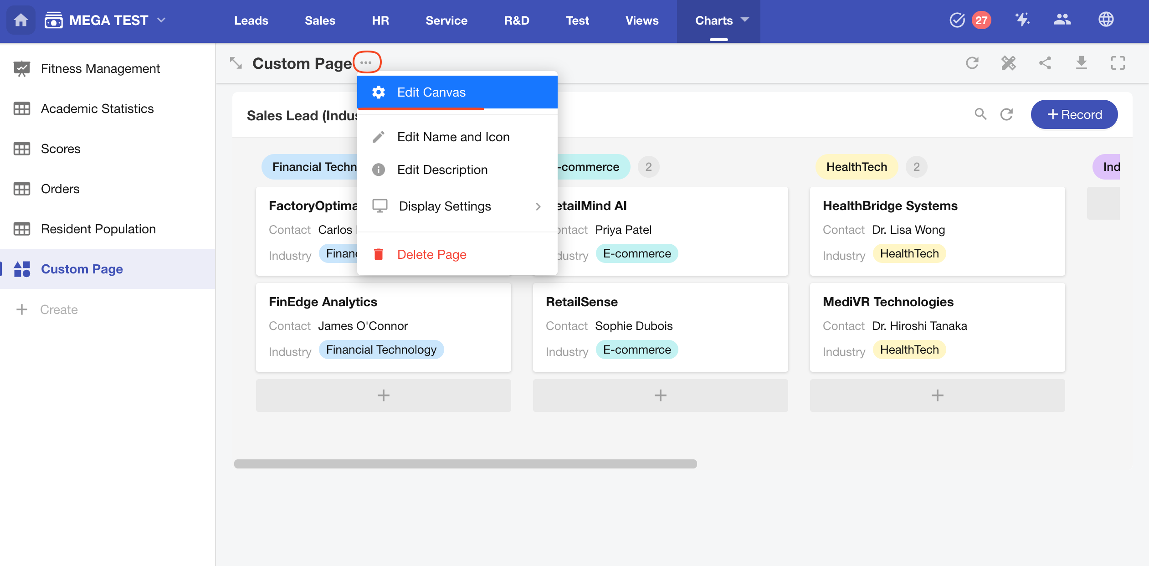Expand the MEGA TEST app dropdown
Viewport: 1149px width, 566px height.
pyautogui.click(x=161, y=20)
